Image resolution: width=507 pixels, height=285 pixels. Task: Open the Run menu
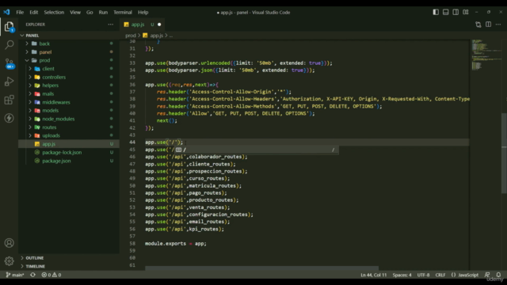[x=103, y=13]
